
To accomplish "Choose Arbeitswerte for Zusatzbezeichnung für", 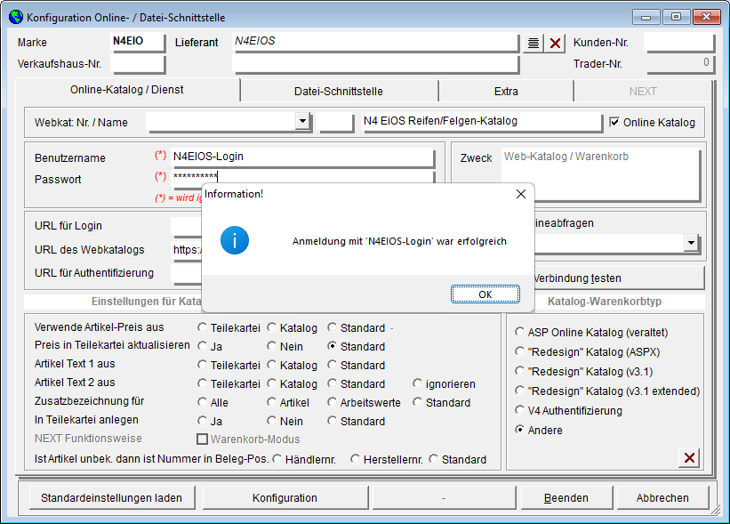I will pyautogui.click(x=332, y=402).
